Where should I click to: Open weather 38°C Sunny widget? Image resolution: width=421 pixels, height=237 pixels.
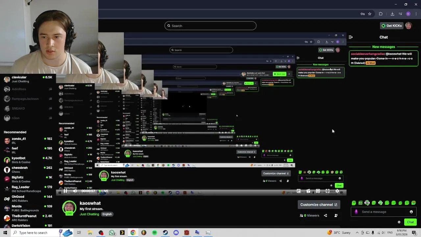[x=339, y=233]
